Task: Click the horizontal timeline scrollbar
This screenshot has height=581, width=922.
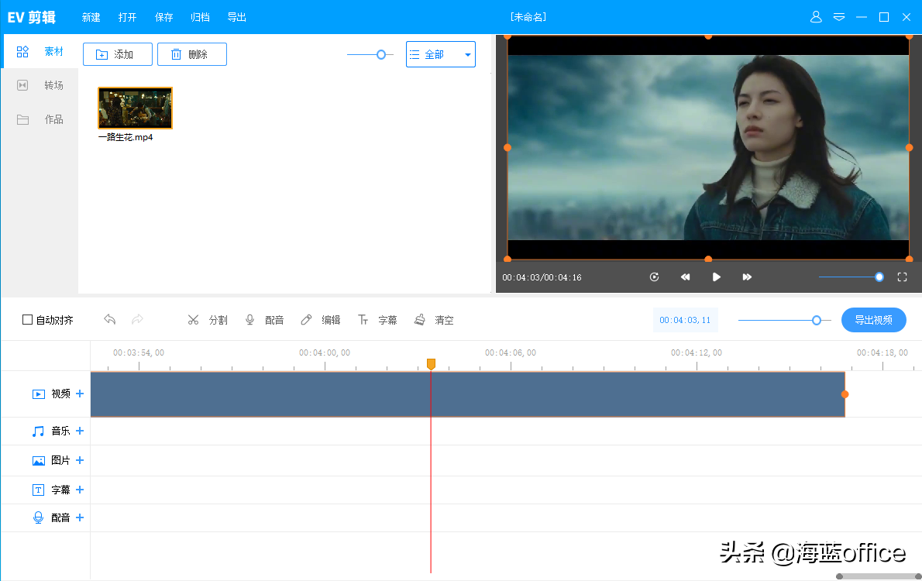Action: tap(879, 576)
